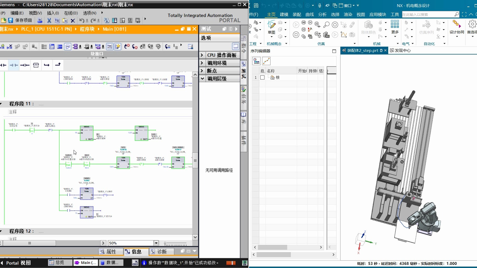Insert an output coil element

[25, 65]
